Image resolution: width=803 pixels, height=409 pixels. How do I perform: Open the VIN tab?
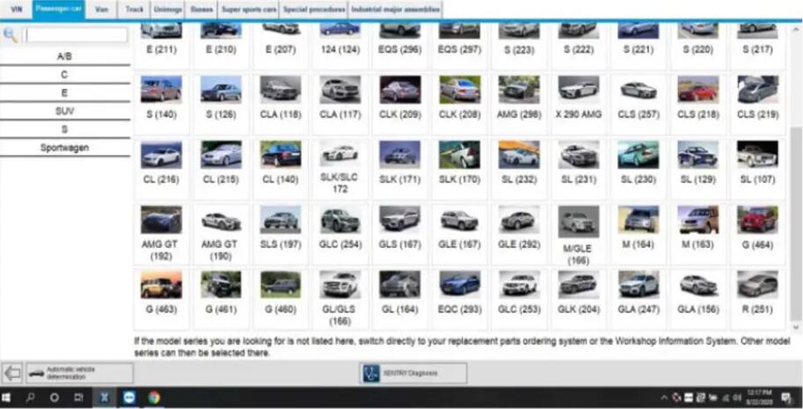coord(17,10)
